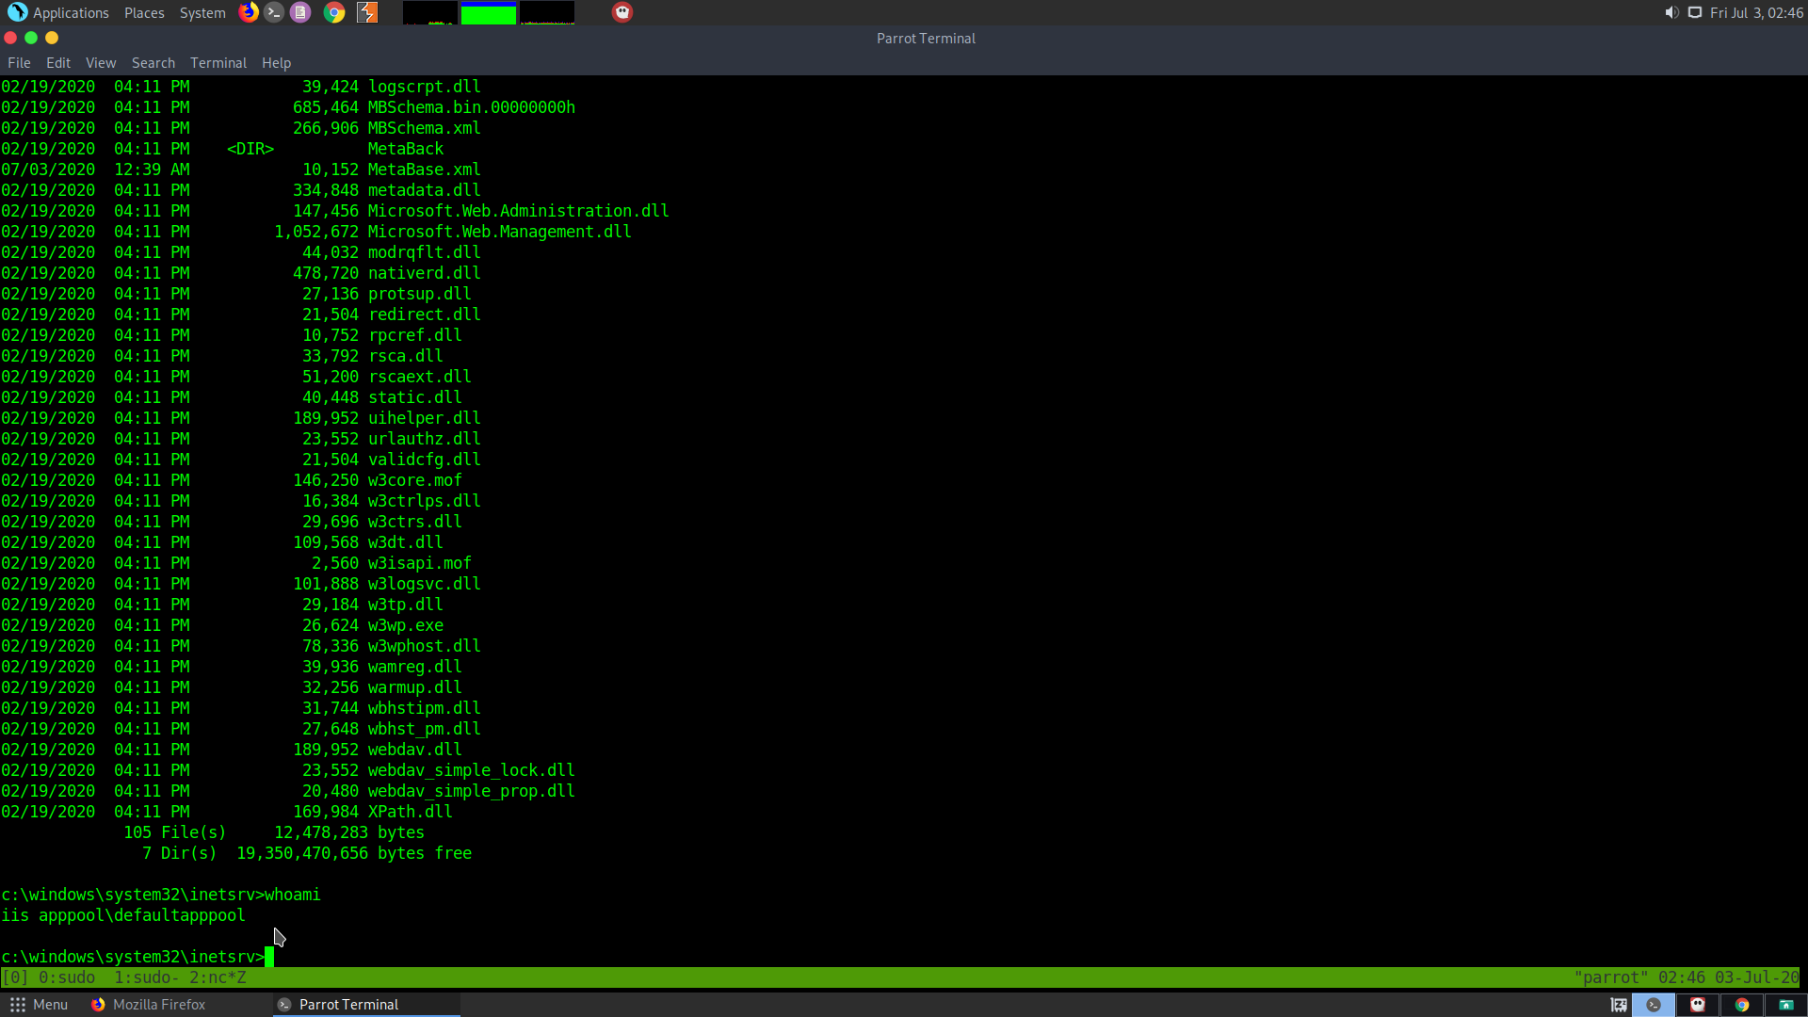Launch Firefox from the top panel
The width and height of the screenshot is (1808, 1017).
(249, 12)
